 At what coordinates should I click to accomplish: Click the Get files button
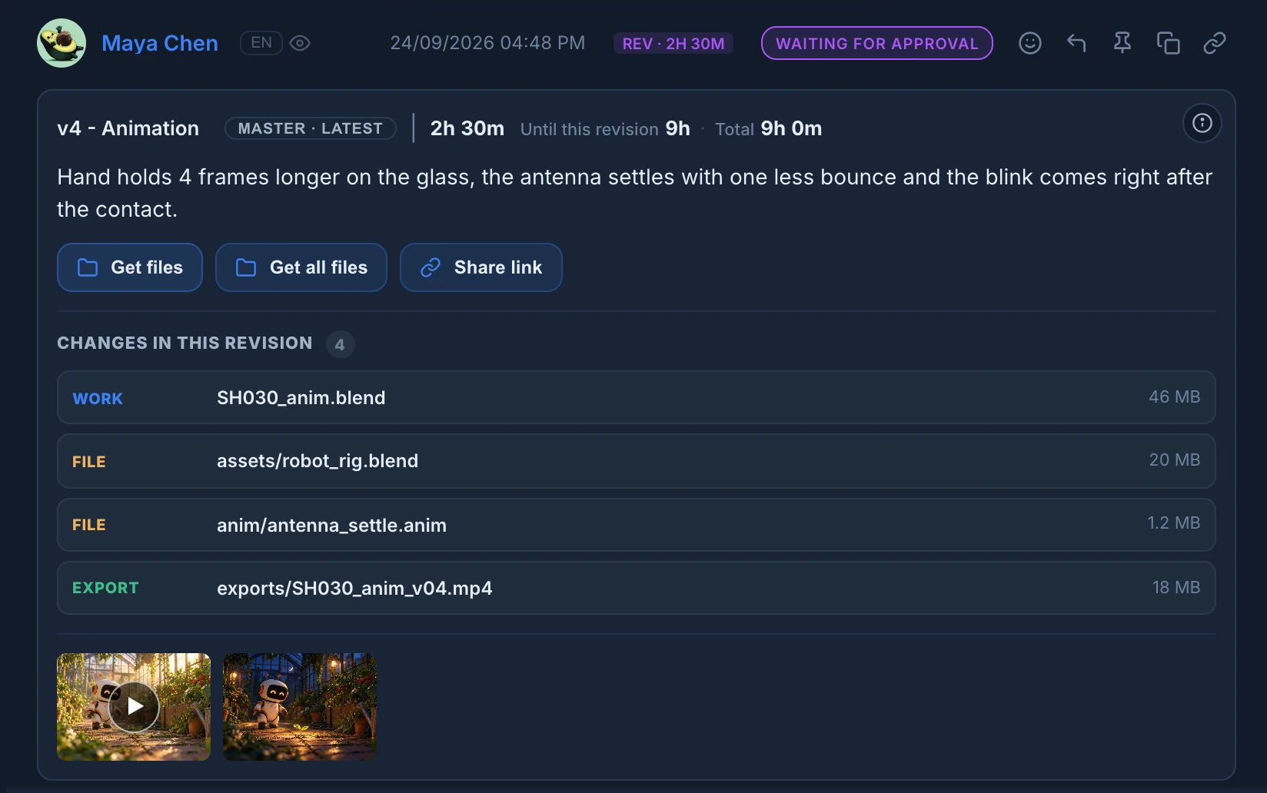click(130, 267)
